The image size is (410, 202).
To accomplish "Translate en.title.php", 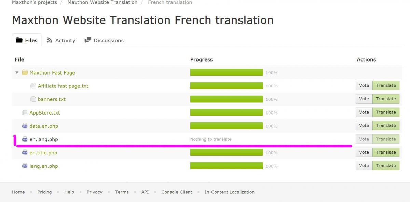I will [x=386, y=152].
